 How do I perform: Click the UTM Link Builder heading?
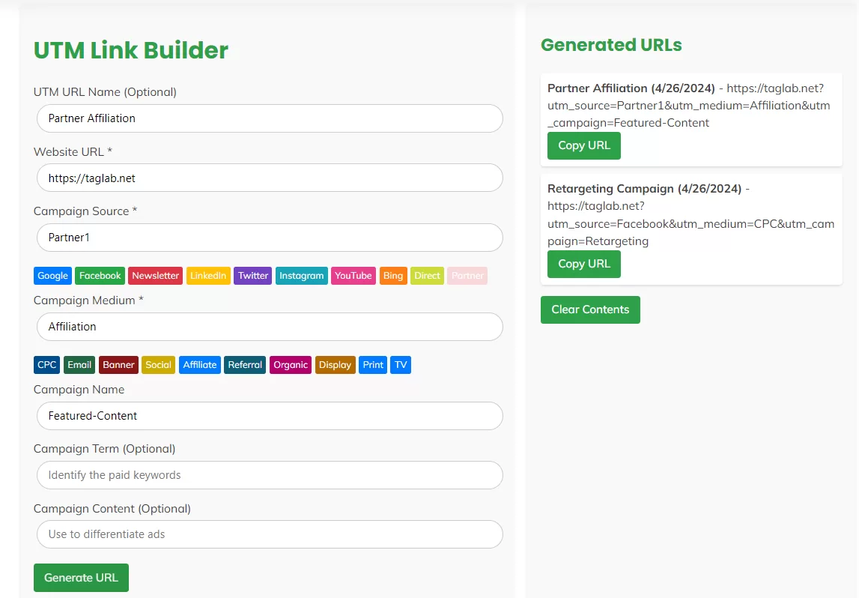[131, 50]
